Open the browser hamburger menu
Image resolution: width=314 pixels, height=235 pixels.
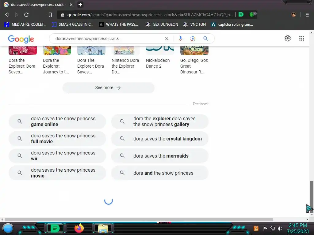click(307, 15)
